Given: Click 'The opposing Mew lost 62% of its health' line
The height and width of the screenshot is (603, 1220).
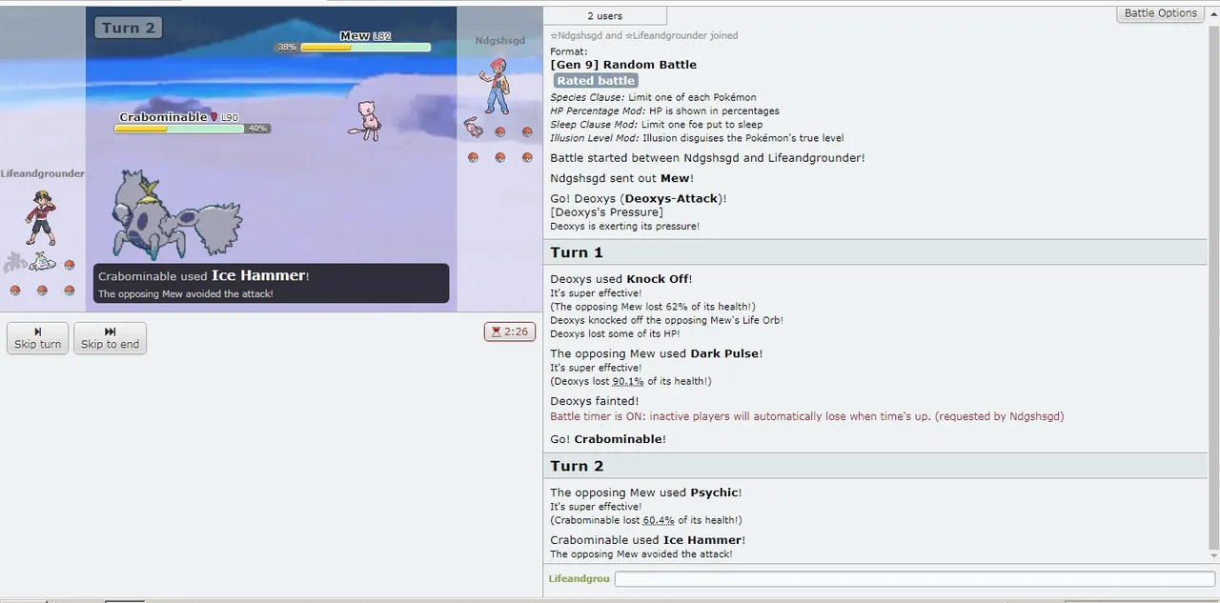Looking at the screenshot, I should point(653,307).
